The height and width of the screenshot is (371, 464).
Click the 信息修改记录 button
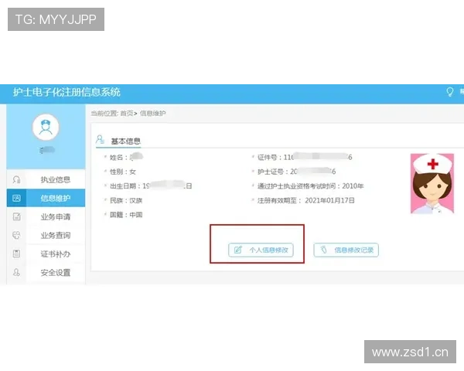point(346,250)
